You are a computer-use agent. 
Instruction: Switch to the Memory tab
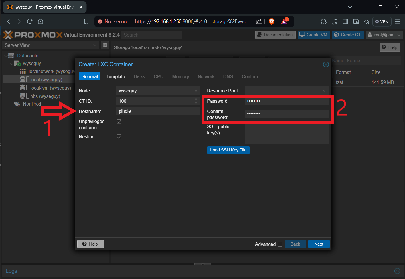point(181,76)
